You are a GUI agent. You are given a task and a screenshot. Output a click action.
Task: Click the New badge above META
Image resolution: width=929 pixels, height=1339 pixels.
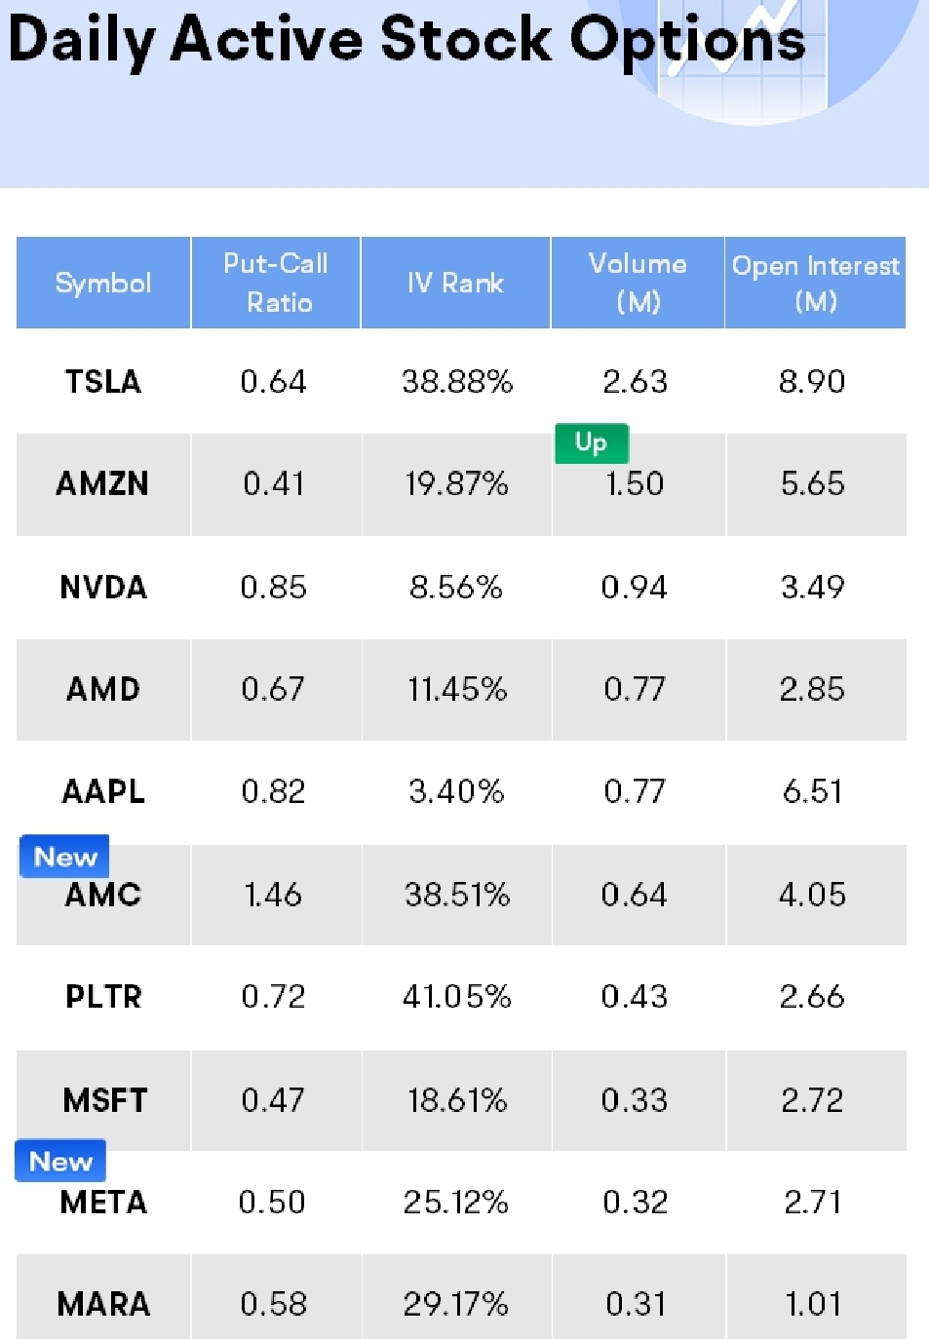(x=60, y=1161)
